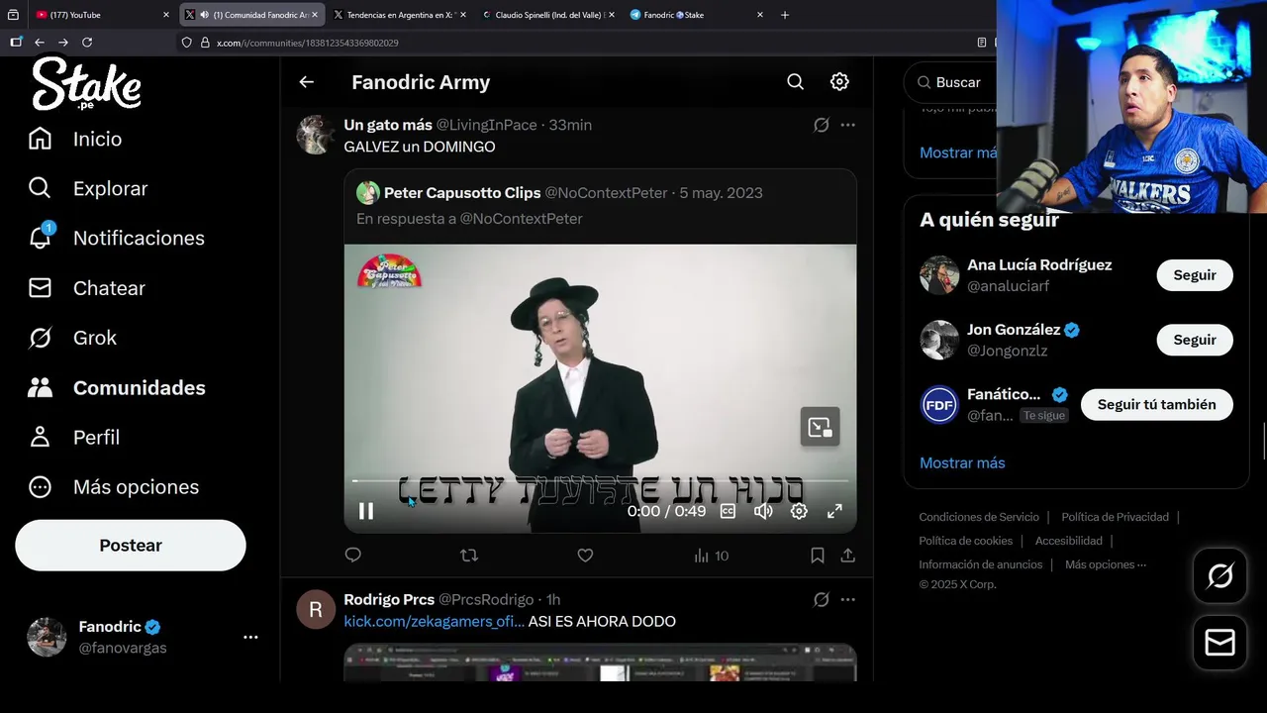Open more menu on Un gato más post
The image size is (1267, 713).
tap(848, 125)
